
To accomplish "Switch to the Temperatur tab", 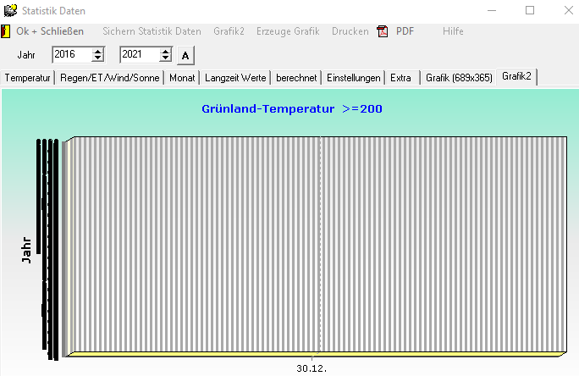I will click(28, 78).
